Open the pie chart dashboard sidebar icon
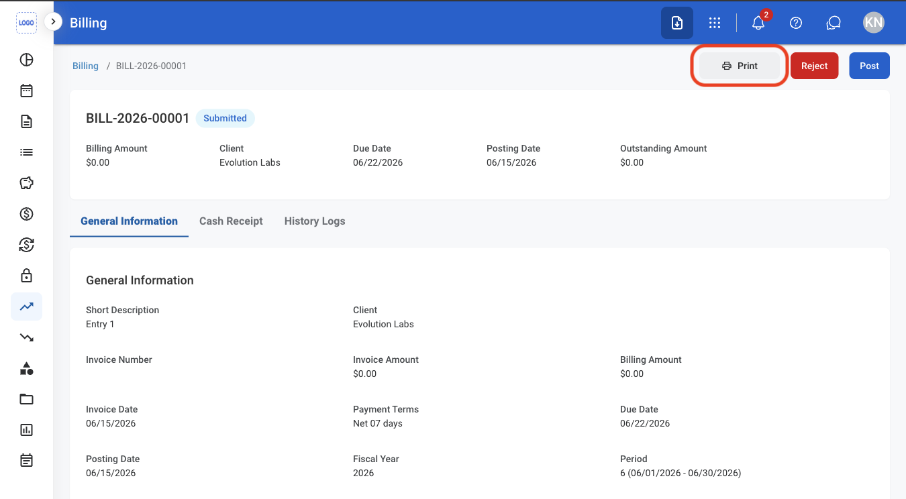906x499 pixels. pyautogui.click(x=26, y=60)
